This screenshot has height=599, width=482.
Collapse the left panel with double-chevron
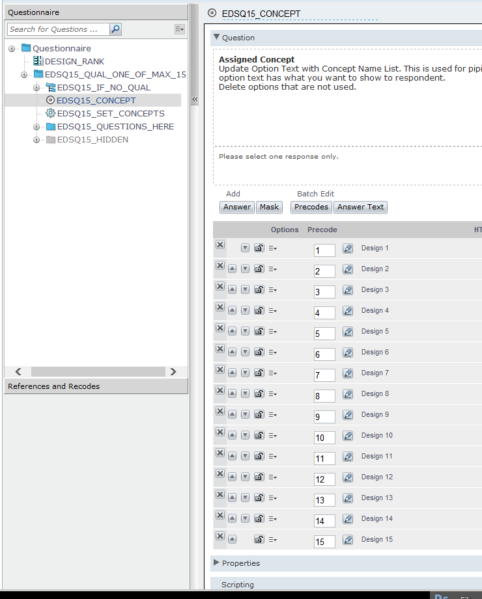195,100
